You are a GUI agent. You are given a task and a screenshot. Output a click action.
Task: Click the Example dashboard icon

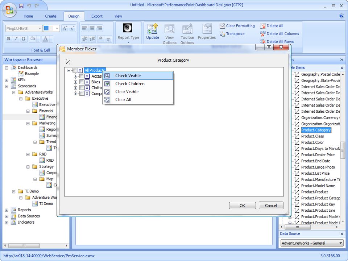(x=21, y=74)
